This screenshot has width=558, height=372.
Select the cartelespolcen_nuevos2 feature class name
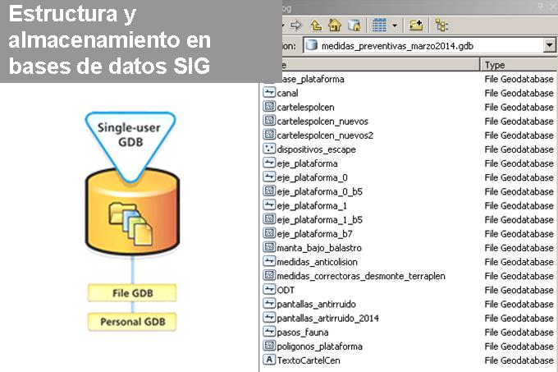(x=325, y=135)
